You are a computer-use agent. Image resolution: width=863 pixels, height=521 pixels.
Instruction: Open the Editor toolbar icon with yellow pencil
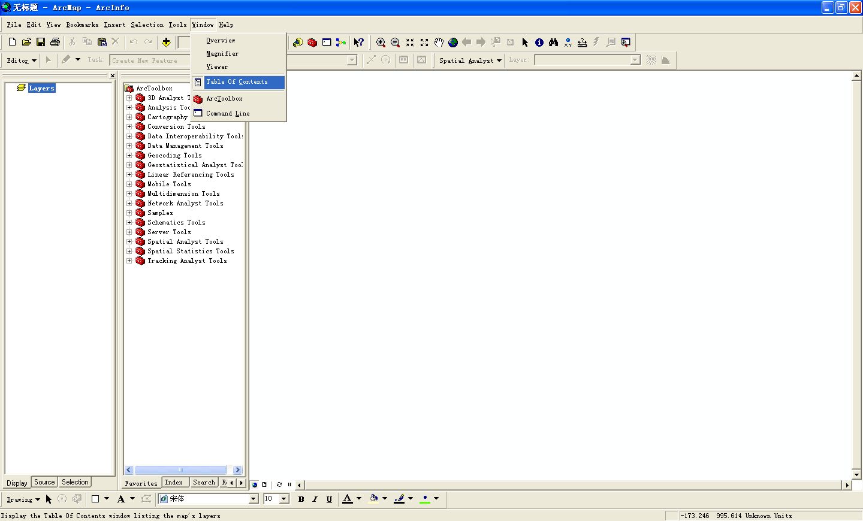tap(298, 42)
